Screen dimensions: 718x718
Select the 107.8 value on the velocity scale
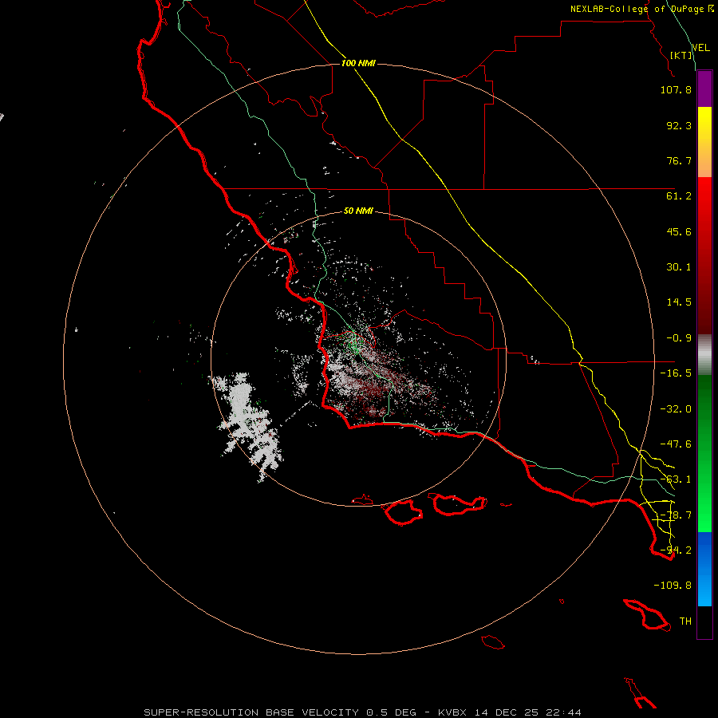(x=676, y=90)
